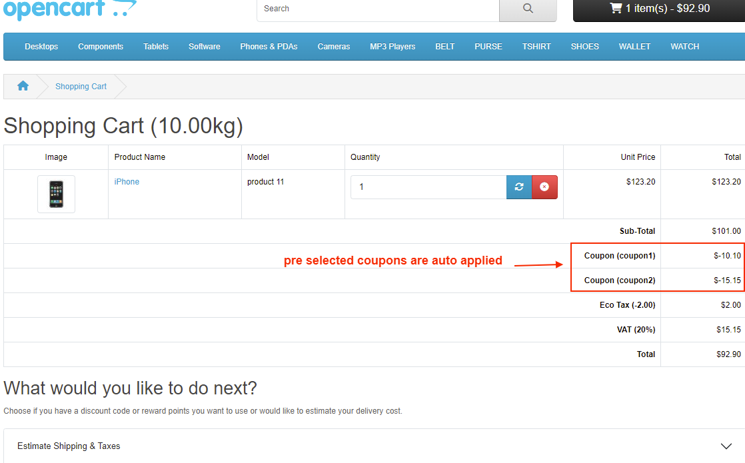Open the Desktops menu
This screenshot has width=745, height=463.
tap(41, 47)
